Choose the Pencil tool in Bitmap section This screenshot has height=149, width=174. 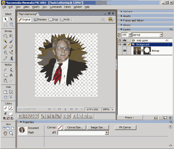[x=5, y=47]
